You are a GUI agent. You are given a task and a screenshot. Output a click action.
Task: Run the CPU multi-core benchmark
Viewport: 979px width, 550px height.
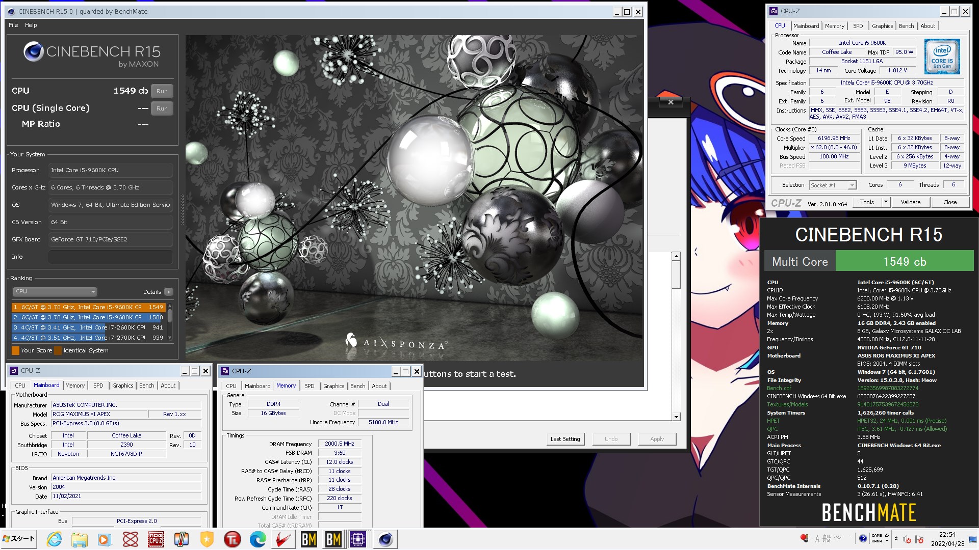[162, 91]
